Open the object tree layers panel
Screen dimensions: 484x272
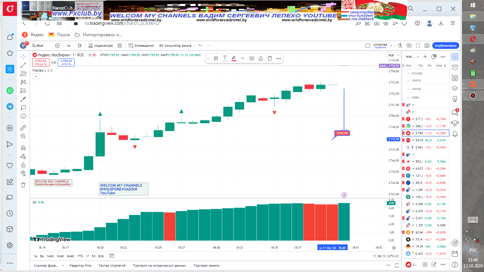coord(455,89)
